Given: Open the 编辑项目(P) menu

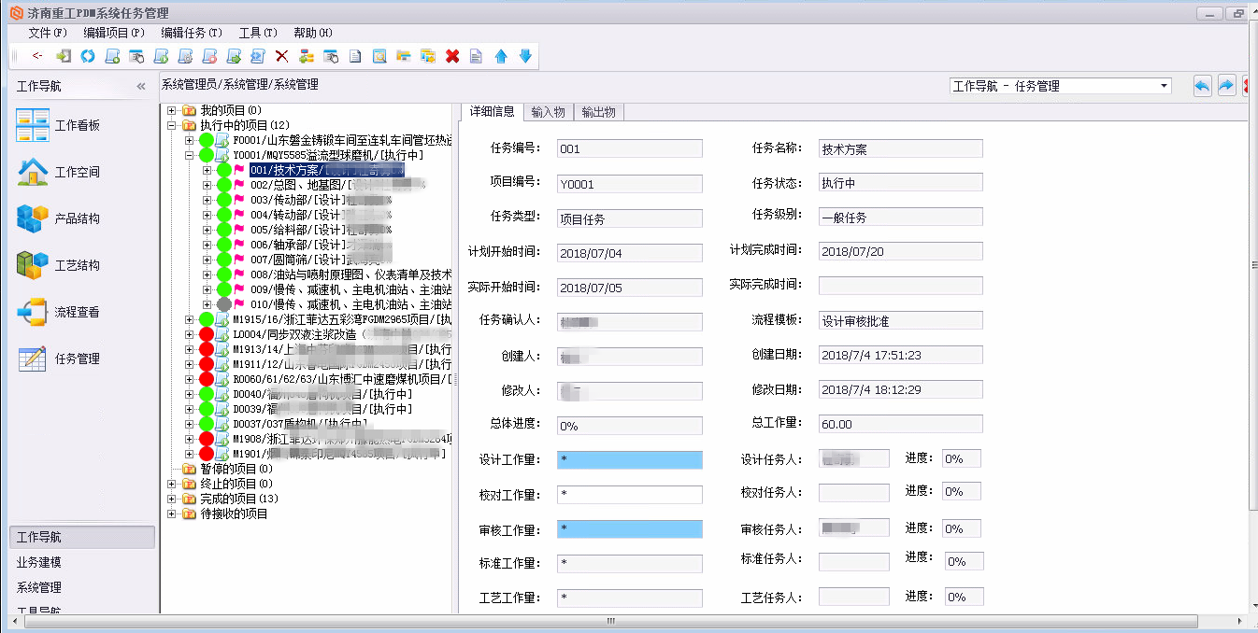Looking at the screenshot, I should click(114, 33).
